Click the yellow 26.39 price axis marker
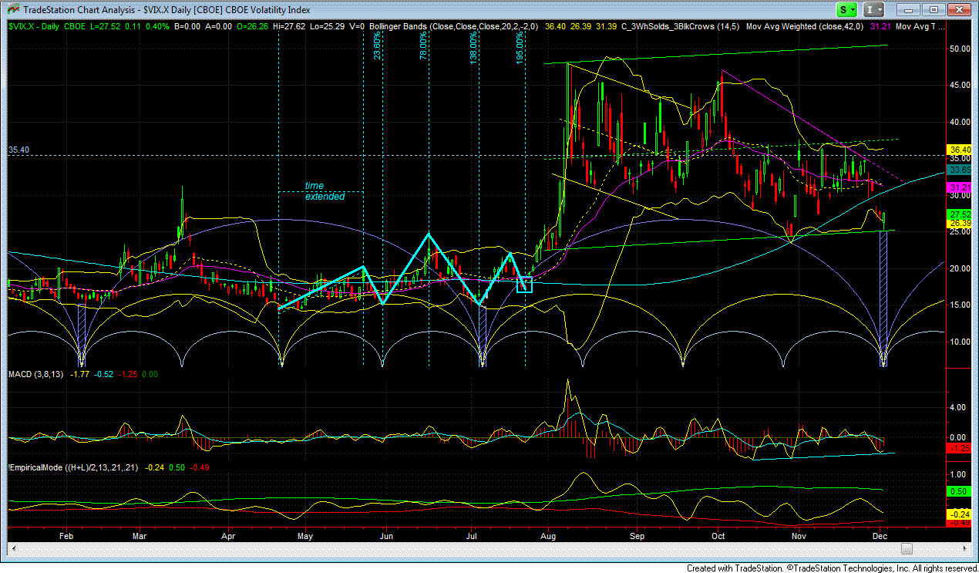Screen dimensions: 979x573 [x=960, y=223]
